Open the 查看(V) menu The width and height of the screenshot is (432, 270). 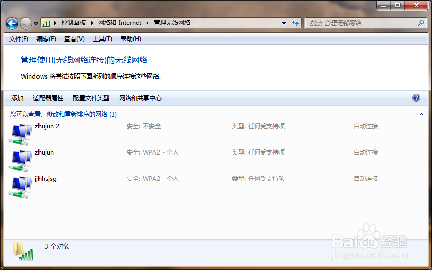tap(74, 39)
